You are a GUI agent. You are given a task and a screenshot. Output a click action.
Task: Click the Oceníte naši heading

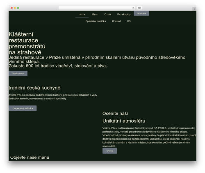coord(115,113)
